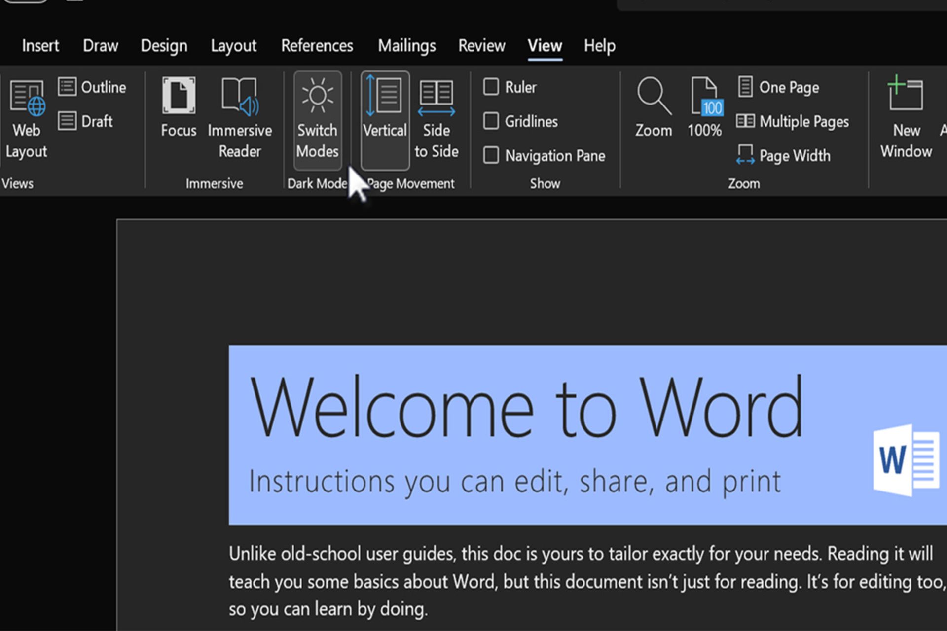This screenshot has height=631, width=947.
Task: Select the View tab
Action: coord(545,46)
